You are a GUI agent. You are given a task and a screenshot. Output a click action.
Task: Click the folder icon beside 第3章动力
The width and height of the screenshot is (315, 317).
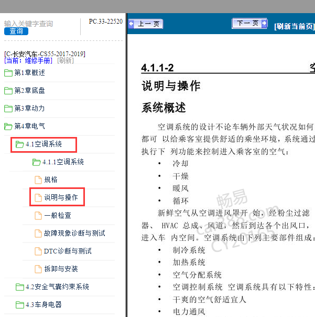click(8, 108)
